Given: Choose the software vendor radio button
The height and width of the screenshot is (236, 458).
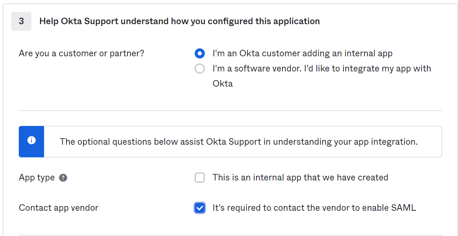Looking at the screenshot, I should [200, 69].
